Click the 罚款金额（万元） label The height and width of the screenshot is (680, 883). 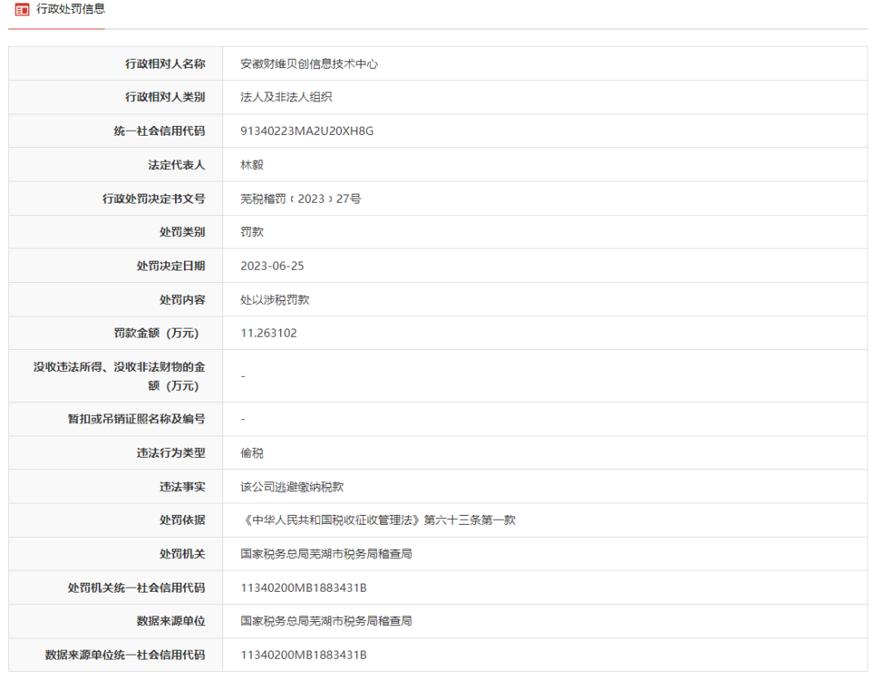pyautogui.click(x=156, y=333)
